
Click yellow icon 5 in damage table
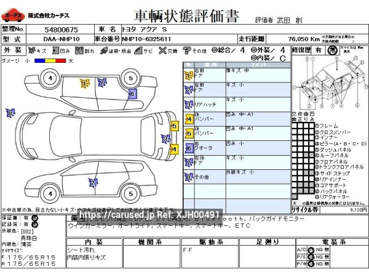point(189,134)
